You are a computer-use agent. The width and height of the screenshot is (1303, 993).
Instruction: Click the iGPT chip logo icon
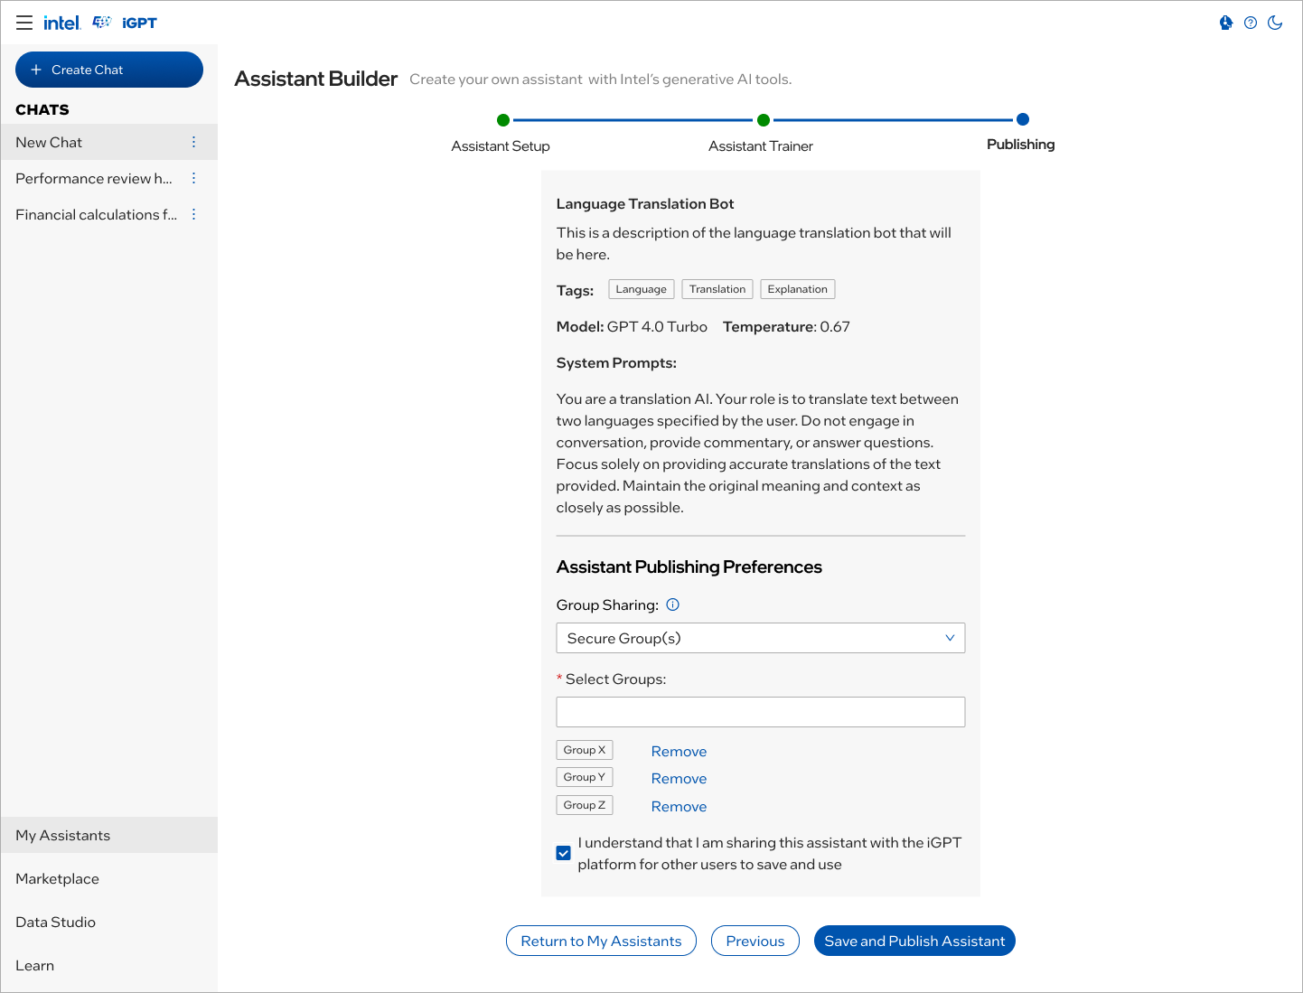tap(102, 22)
